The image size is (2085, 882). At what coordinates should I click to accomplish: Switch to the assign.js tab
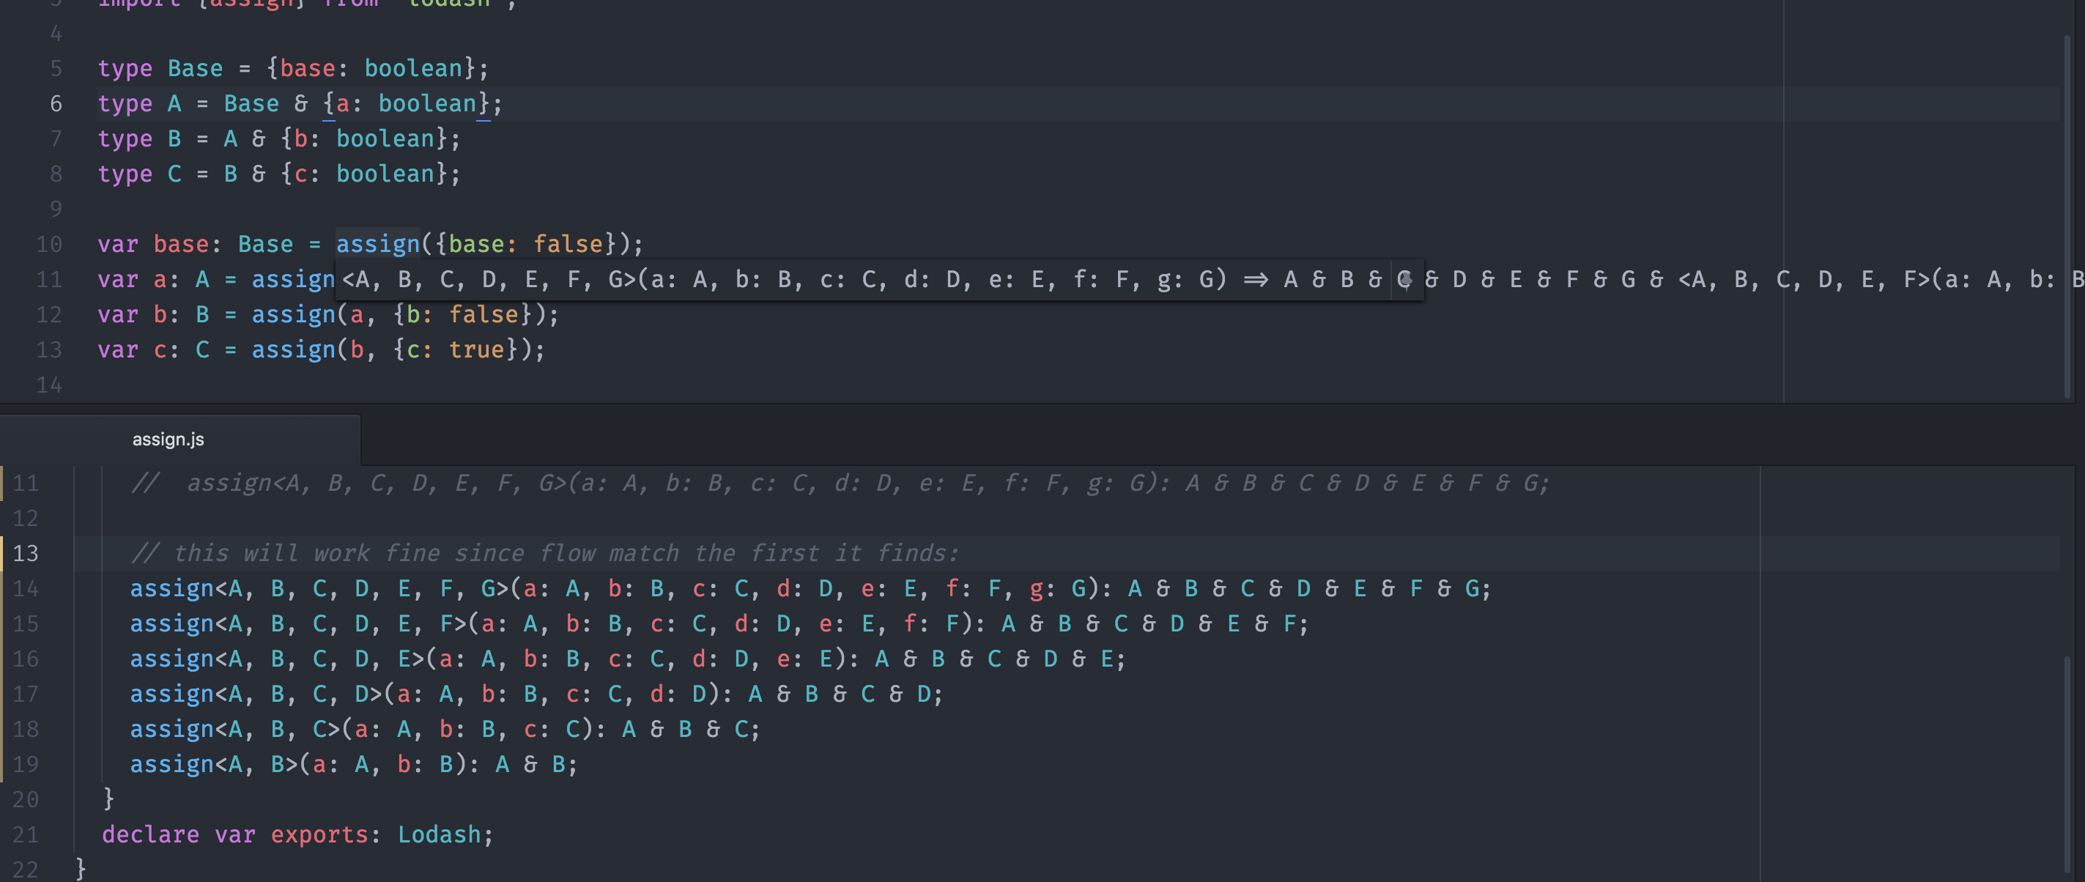click(x=168, y=440)
